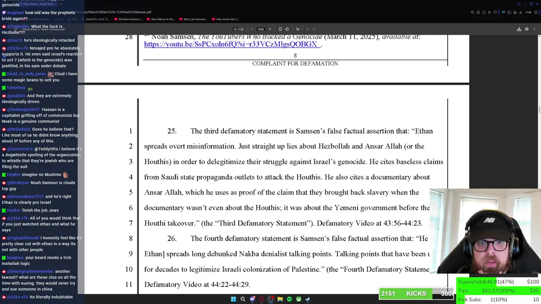Open the Xbox app from the taskbar
Image resolution: width=541 pixels, height=304 pixels.
click(x=298, y=299)
